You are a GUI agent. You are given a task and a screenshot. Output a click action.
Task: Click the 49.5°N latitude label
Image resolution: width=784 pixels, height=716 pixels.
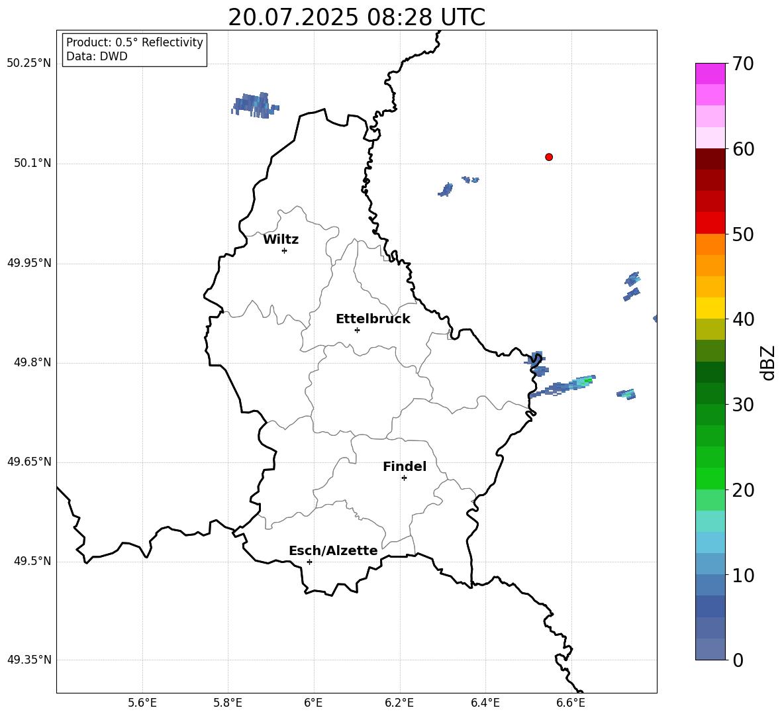[x=32, y=561]
